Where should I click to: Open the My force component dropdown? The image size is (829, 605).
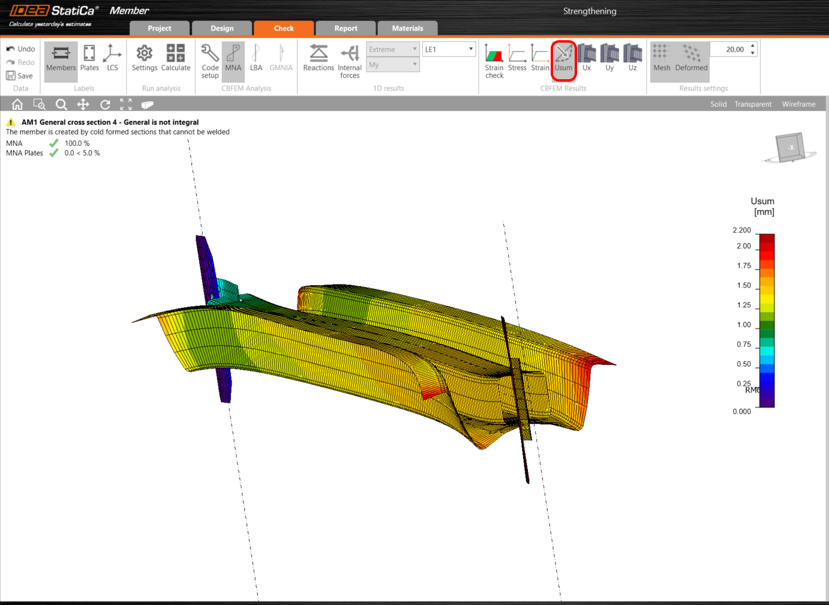393,65
